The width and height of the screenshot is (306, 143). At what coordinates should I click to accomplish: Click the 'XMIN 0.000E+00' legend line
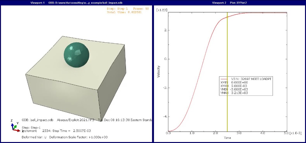234,82
